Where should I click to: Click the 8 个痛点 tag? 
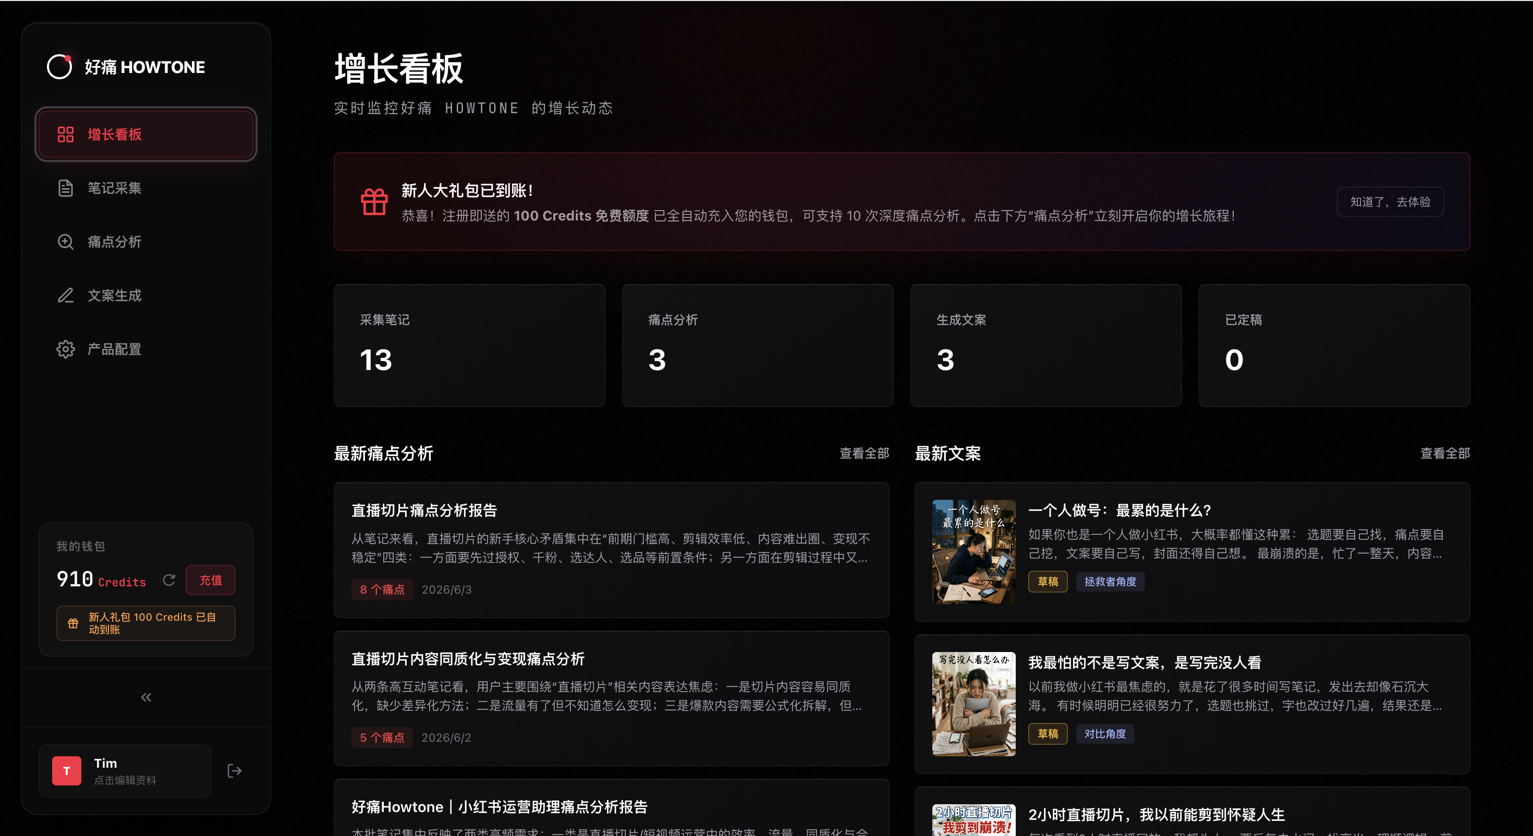(382, 589)
